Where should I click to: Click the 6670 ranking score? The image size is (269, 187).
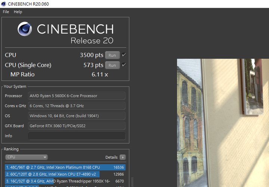(120, 181)
